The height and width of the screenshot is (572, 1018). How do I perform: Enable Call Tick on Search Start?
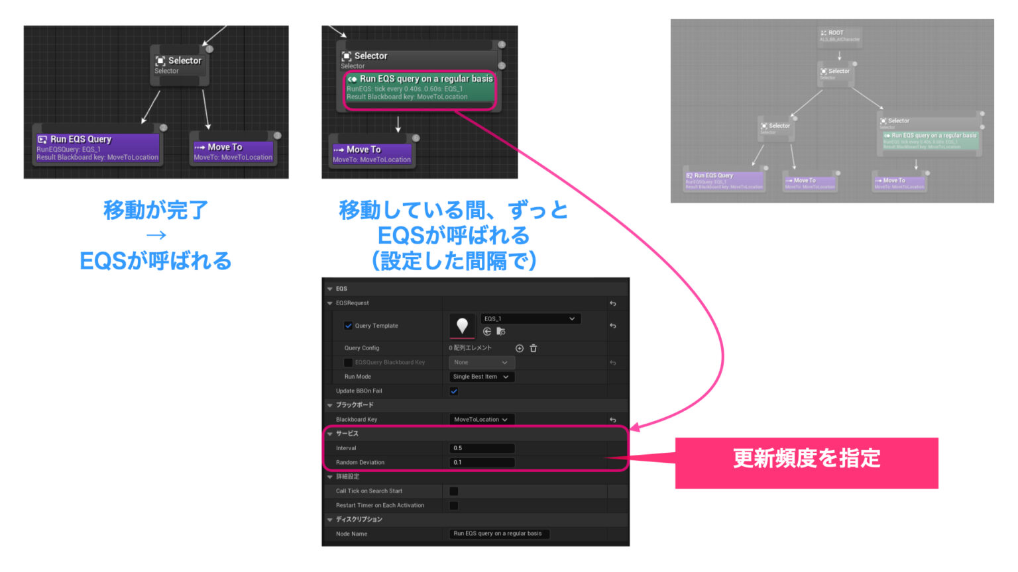point(453,491)
